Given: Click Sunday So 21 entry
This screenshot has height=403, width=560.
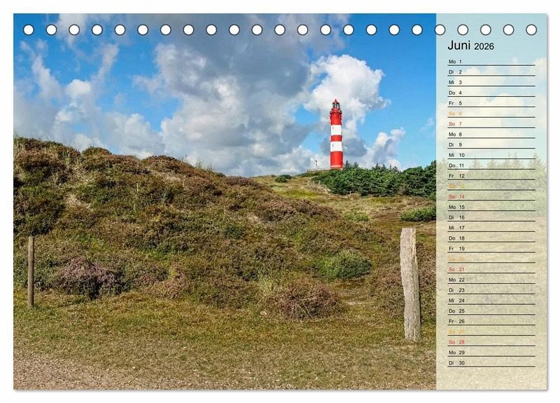Looking at the screenshot, I should [490, 269].
